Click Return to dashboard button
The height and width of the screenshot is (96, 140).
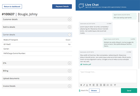click(12, 6)
